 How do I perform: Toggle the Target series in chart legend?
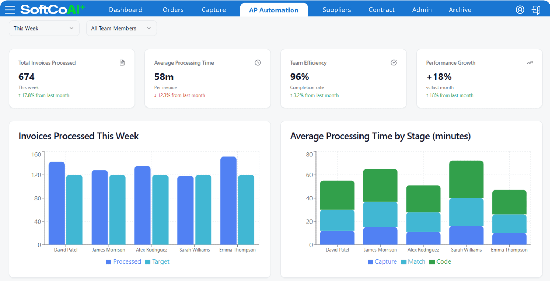pos(157,262)
